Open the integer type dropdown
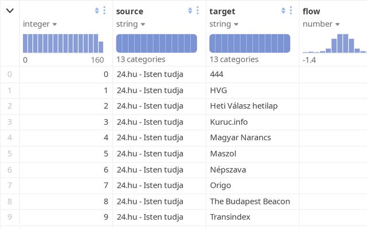 click(40, 24)
